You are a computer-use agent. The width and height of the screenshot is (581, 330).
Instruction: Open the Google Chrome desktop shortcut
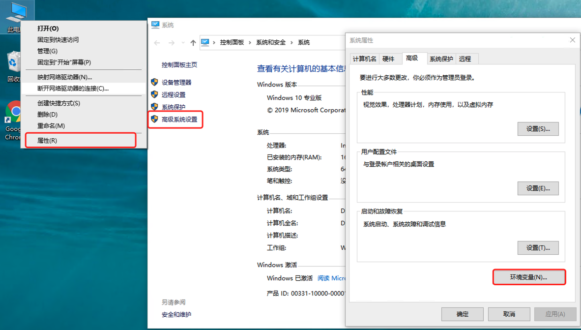13,118
